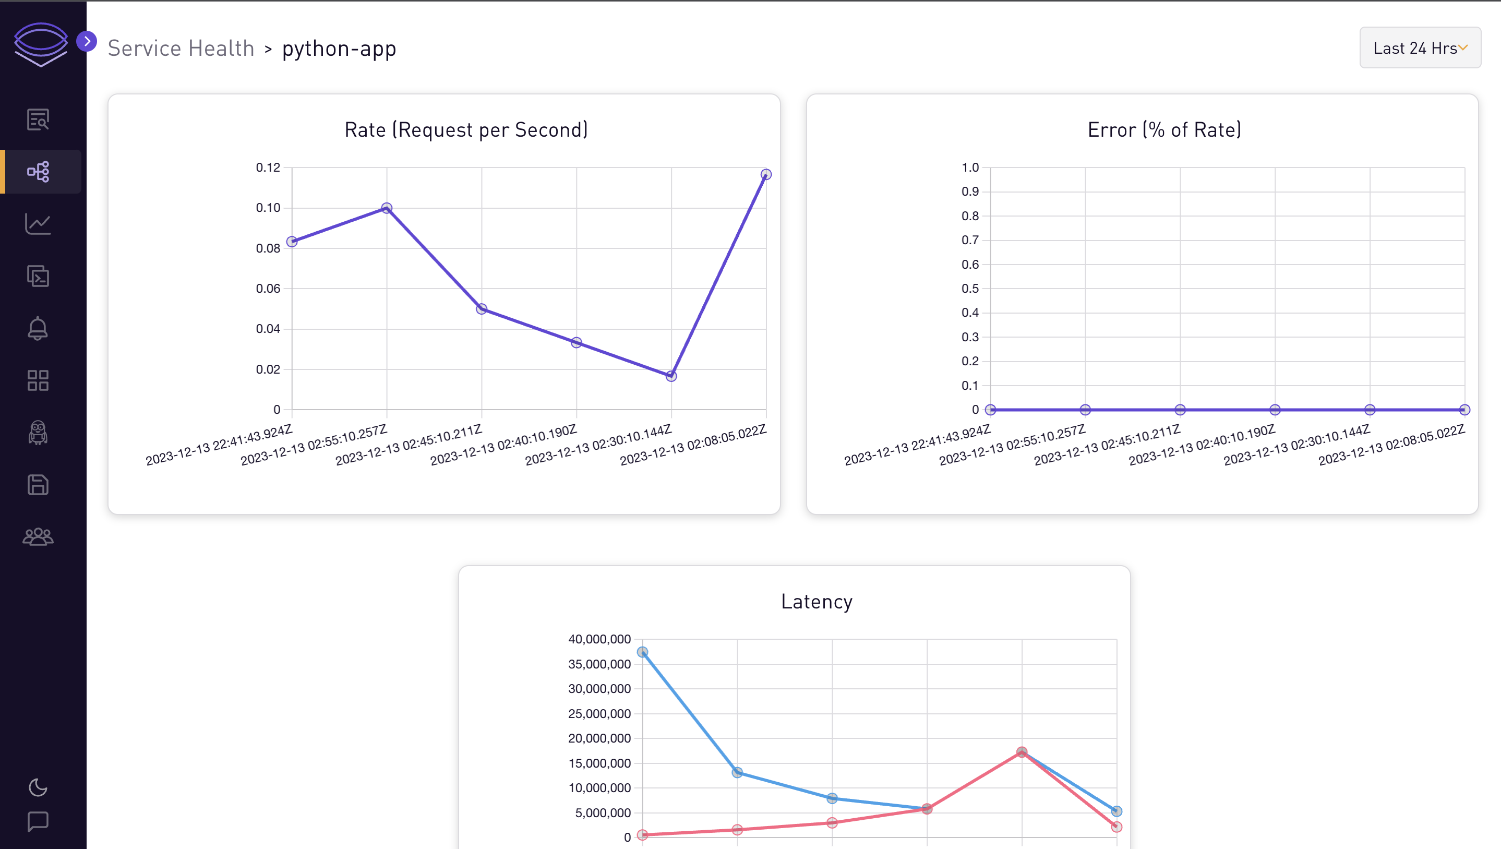Select last Error chart data point at zero
This screenshot has height=849, width=1501.
[1464, 410]
